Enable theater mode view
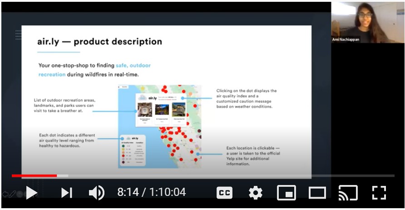This screenshot has width=405, height=210. pos(317,193)
